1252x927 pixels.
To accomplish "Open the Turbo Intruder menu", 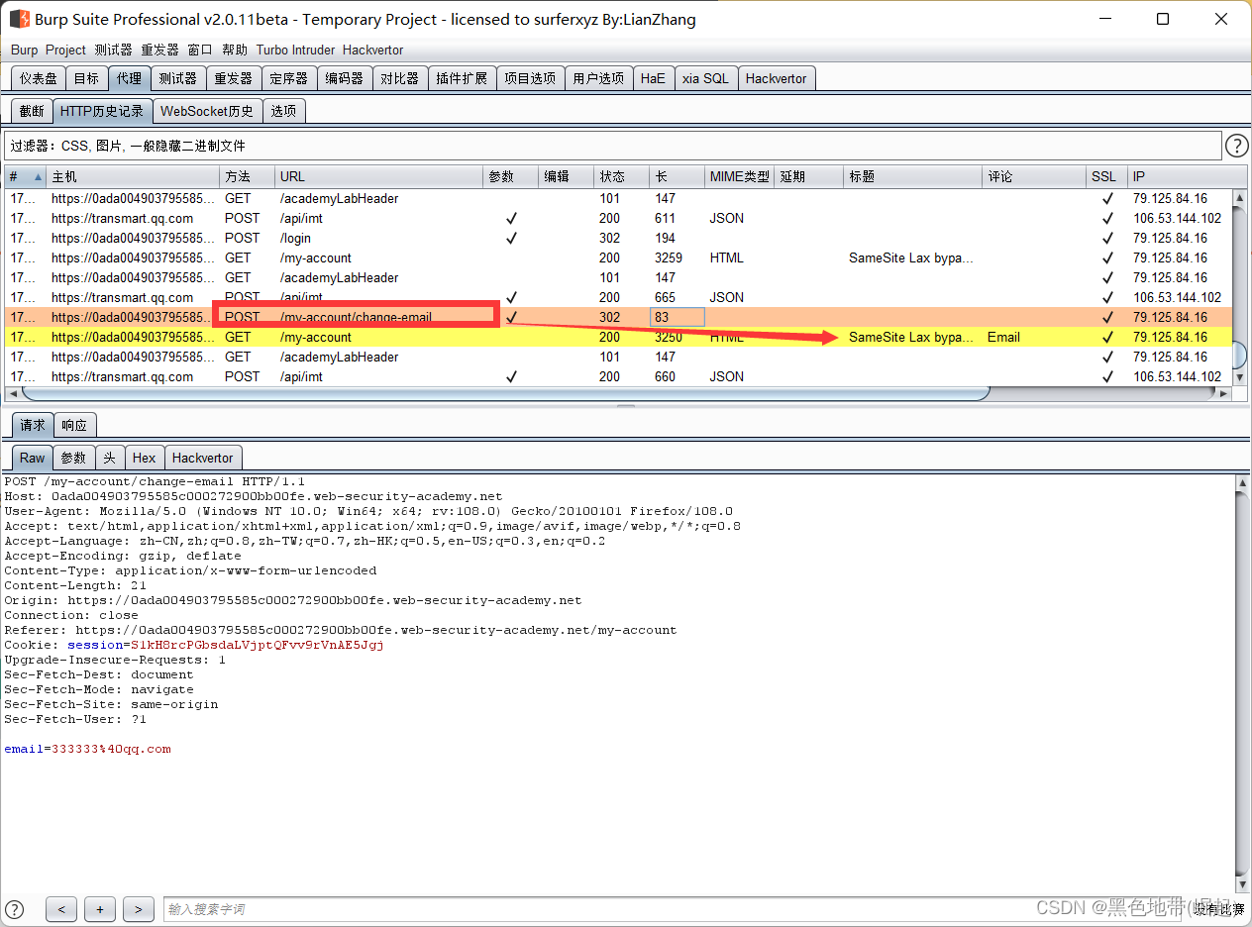I will click(295, 50).
